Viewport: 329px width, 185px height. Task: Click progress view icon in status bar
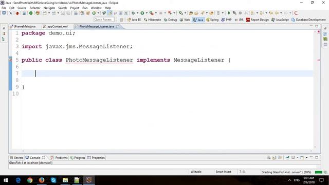[325, 172]
